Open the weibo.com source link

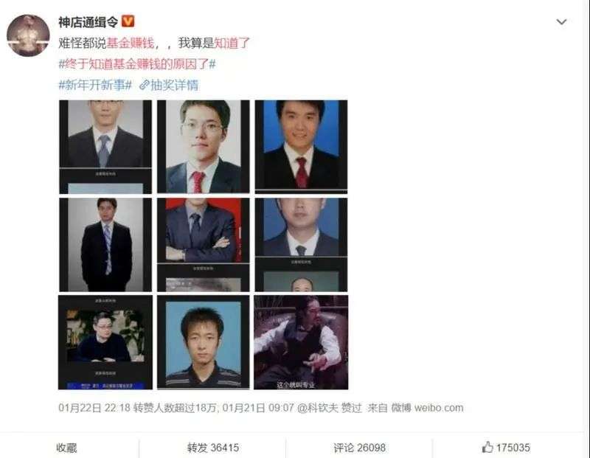[x=439, y=408]
